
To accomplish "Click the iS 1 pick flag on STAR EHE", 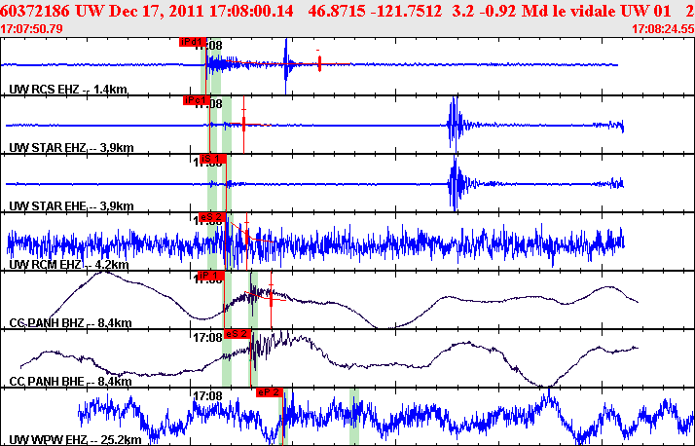I will pyautogui.click(x=212, y=159).
